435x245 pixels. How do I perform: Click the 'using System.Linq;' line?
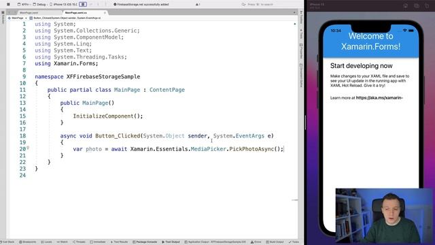tap(63, 44)
